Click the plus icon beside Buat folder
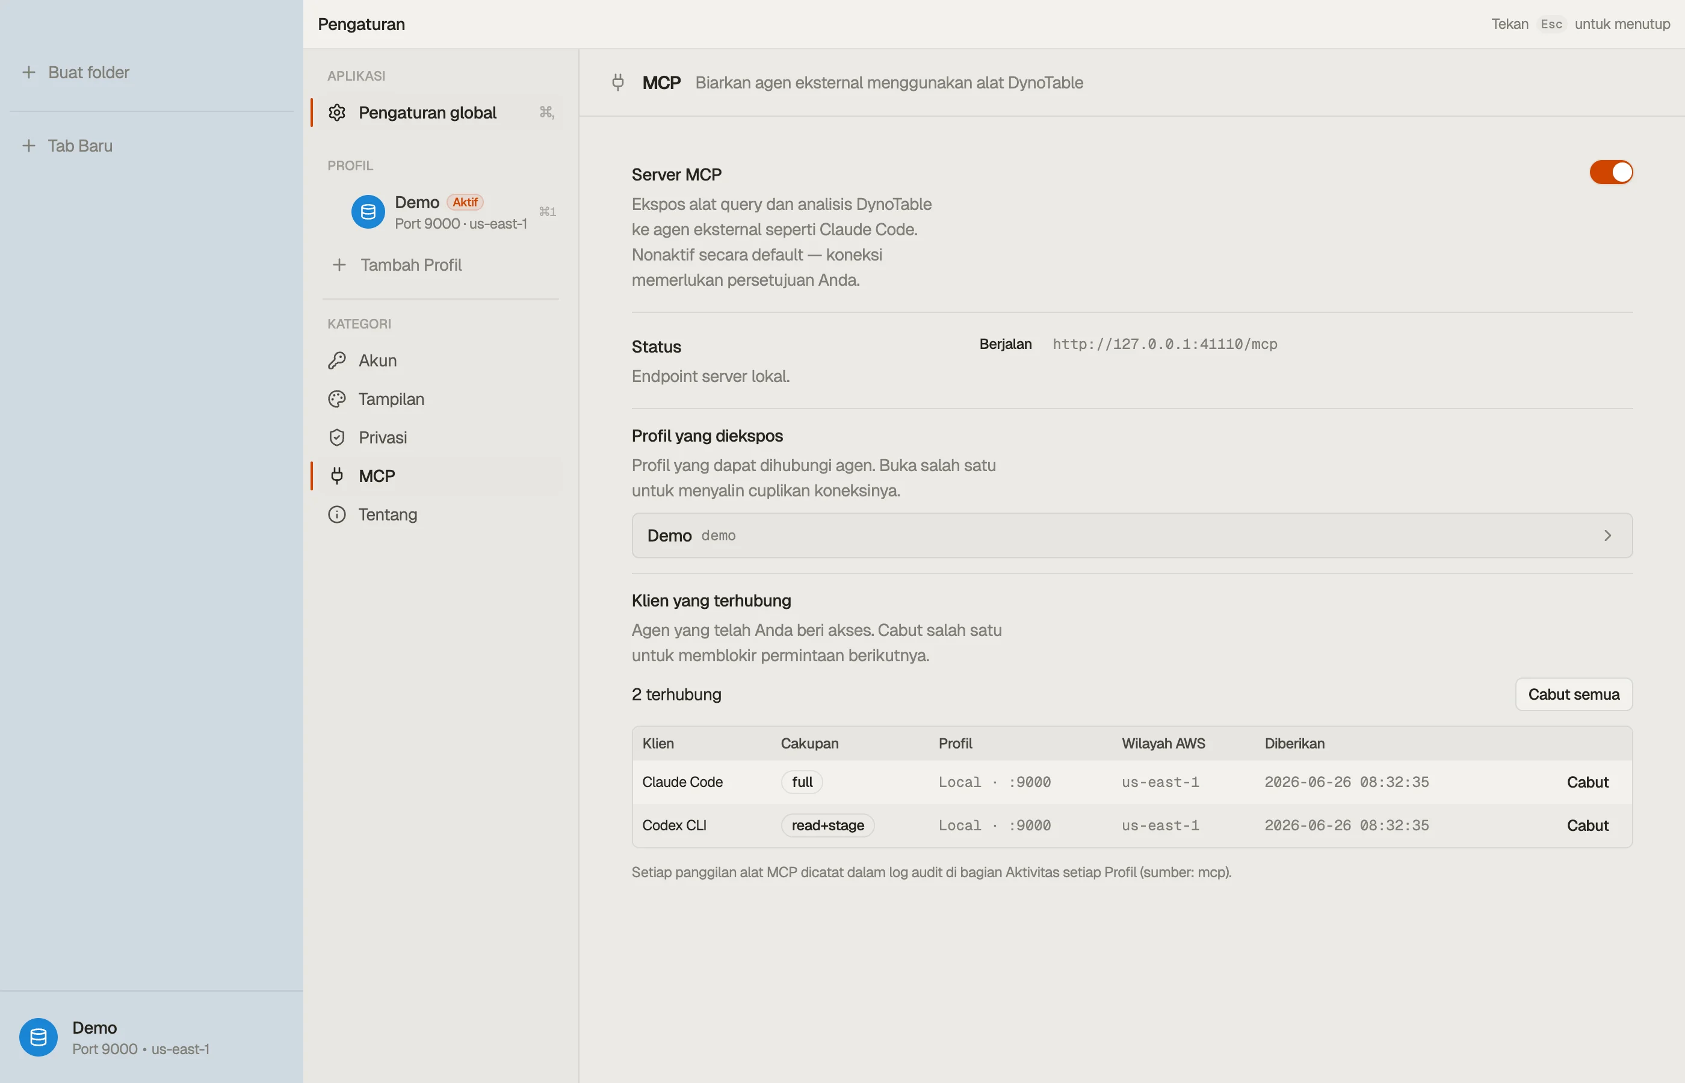The width and height of the screenshot is (1685, 1083). [x=29, y=72]
